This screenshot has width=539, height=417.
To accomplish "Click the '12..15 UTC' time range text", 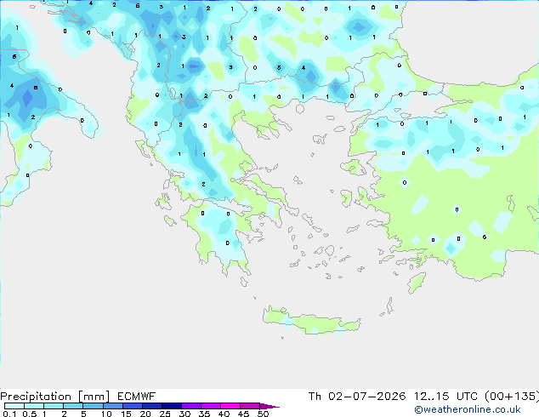I will pyautogui.click(x=445, y=397).
